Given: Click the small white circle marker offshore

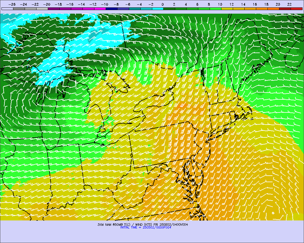Looking at the screenshot, I should coord(273,213).
